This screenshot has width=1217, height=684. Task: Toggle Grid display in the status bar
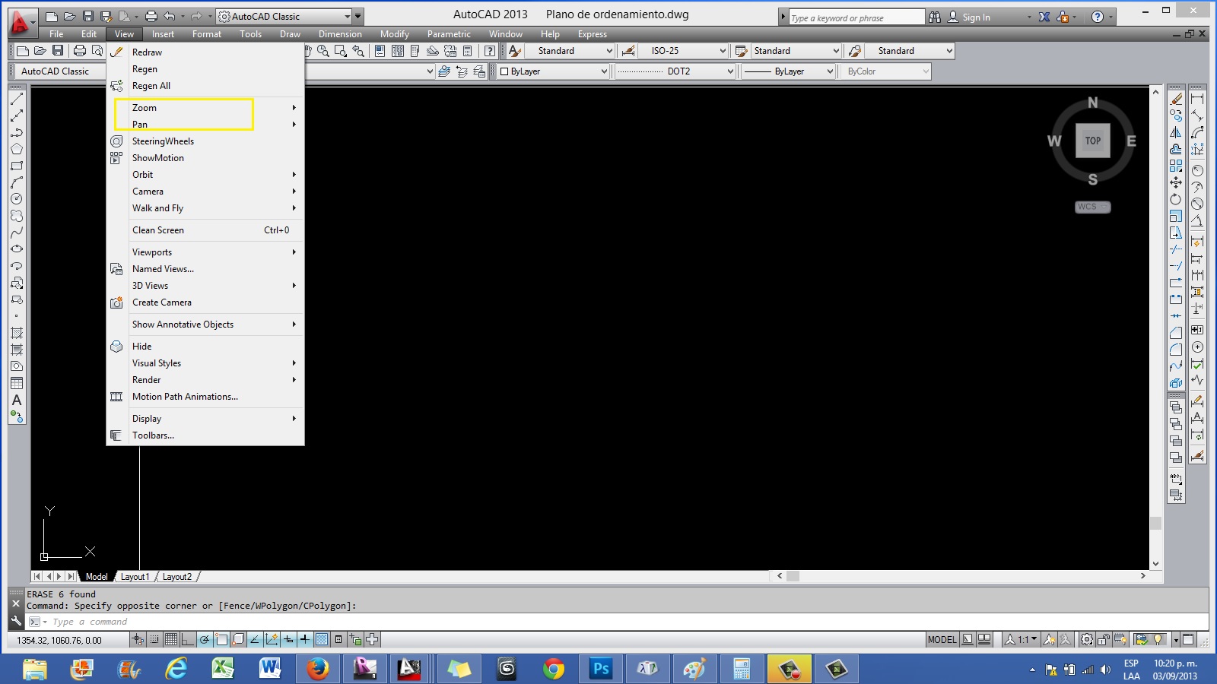[170, 640]
